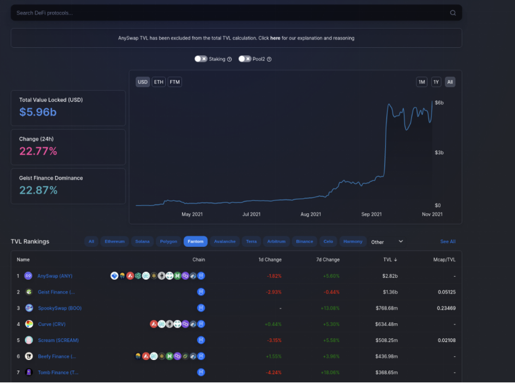Click the AnySwap protocol logo

28,276
